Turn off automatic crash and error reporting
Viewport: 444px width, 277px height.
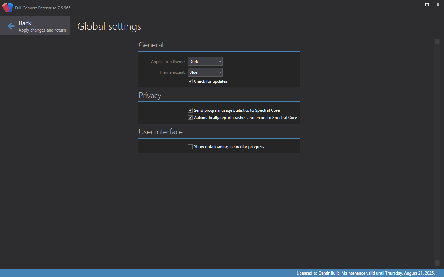coord(190,118)
